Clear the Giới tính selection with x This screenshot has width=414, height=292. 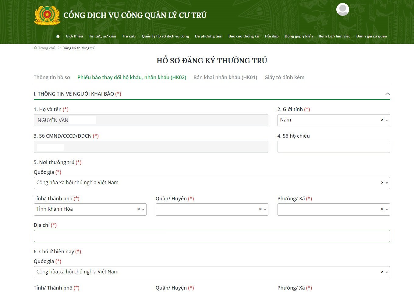pyautogui.click(x=382, y=120)
